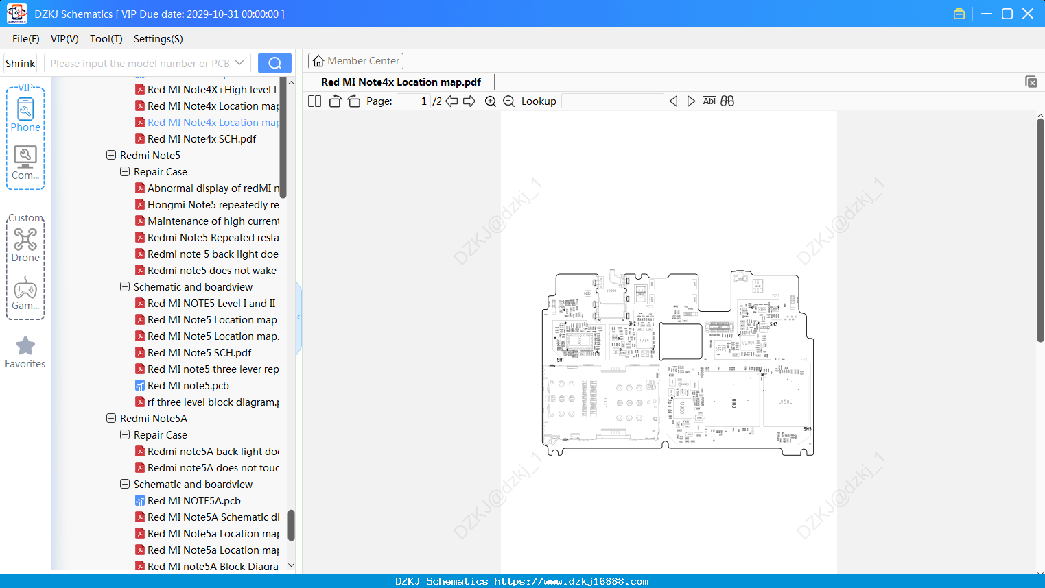
Task: Open the File(F) menu
Action: pyautogui.click(x=26, y=39)
